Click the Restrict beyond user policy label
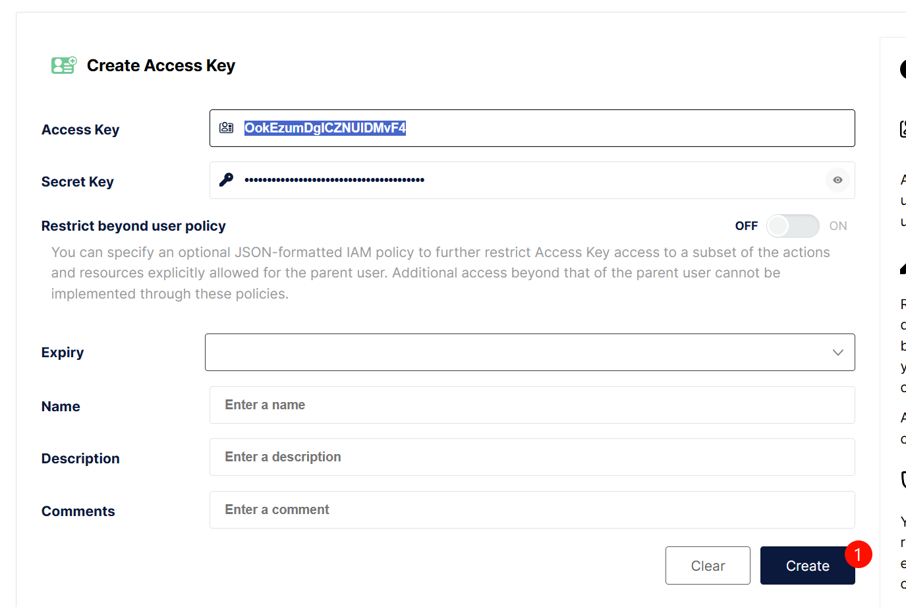Image resolution: width=906 pixels, height=607 pixels. click(133, 226)
